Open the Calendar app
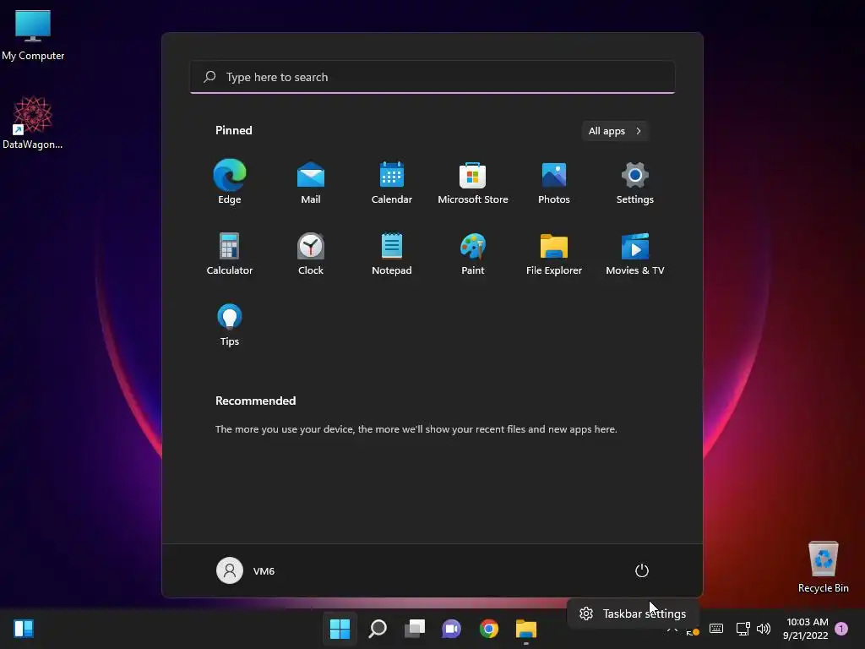This screenshot has width=865, height=649. (392, 182)
